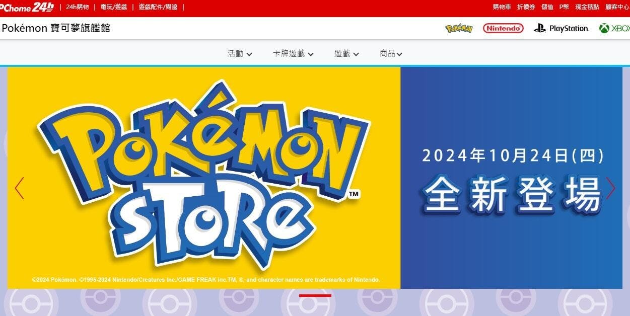
Task: Open the Nintendo brand logo link
Action: (x=503, y=28)
